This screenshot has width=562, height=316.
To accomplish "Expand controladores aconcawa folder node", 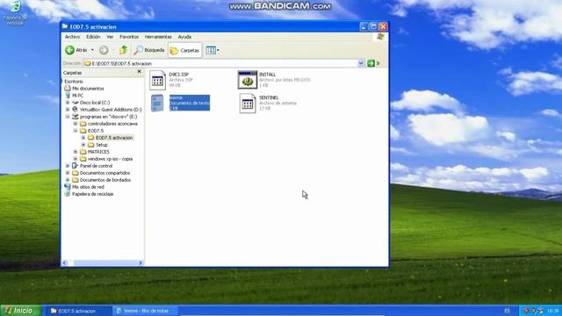I will pyautogui.click(x=76, y=124).
